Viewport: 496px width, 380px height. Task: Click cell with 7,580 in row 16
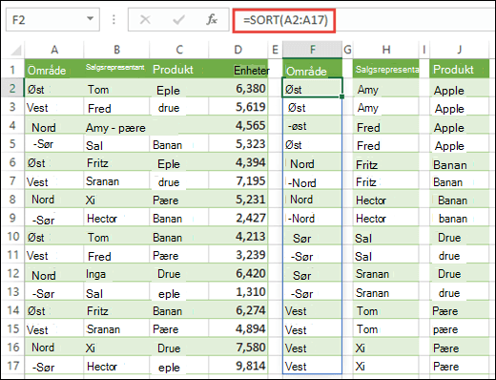coord(238,348)
